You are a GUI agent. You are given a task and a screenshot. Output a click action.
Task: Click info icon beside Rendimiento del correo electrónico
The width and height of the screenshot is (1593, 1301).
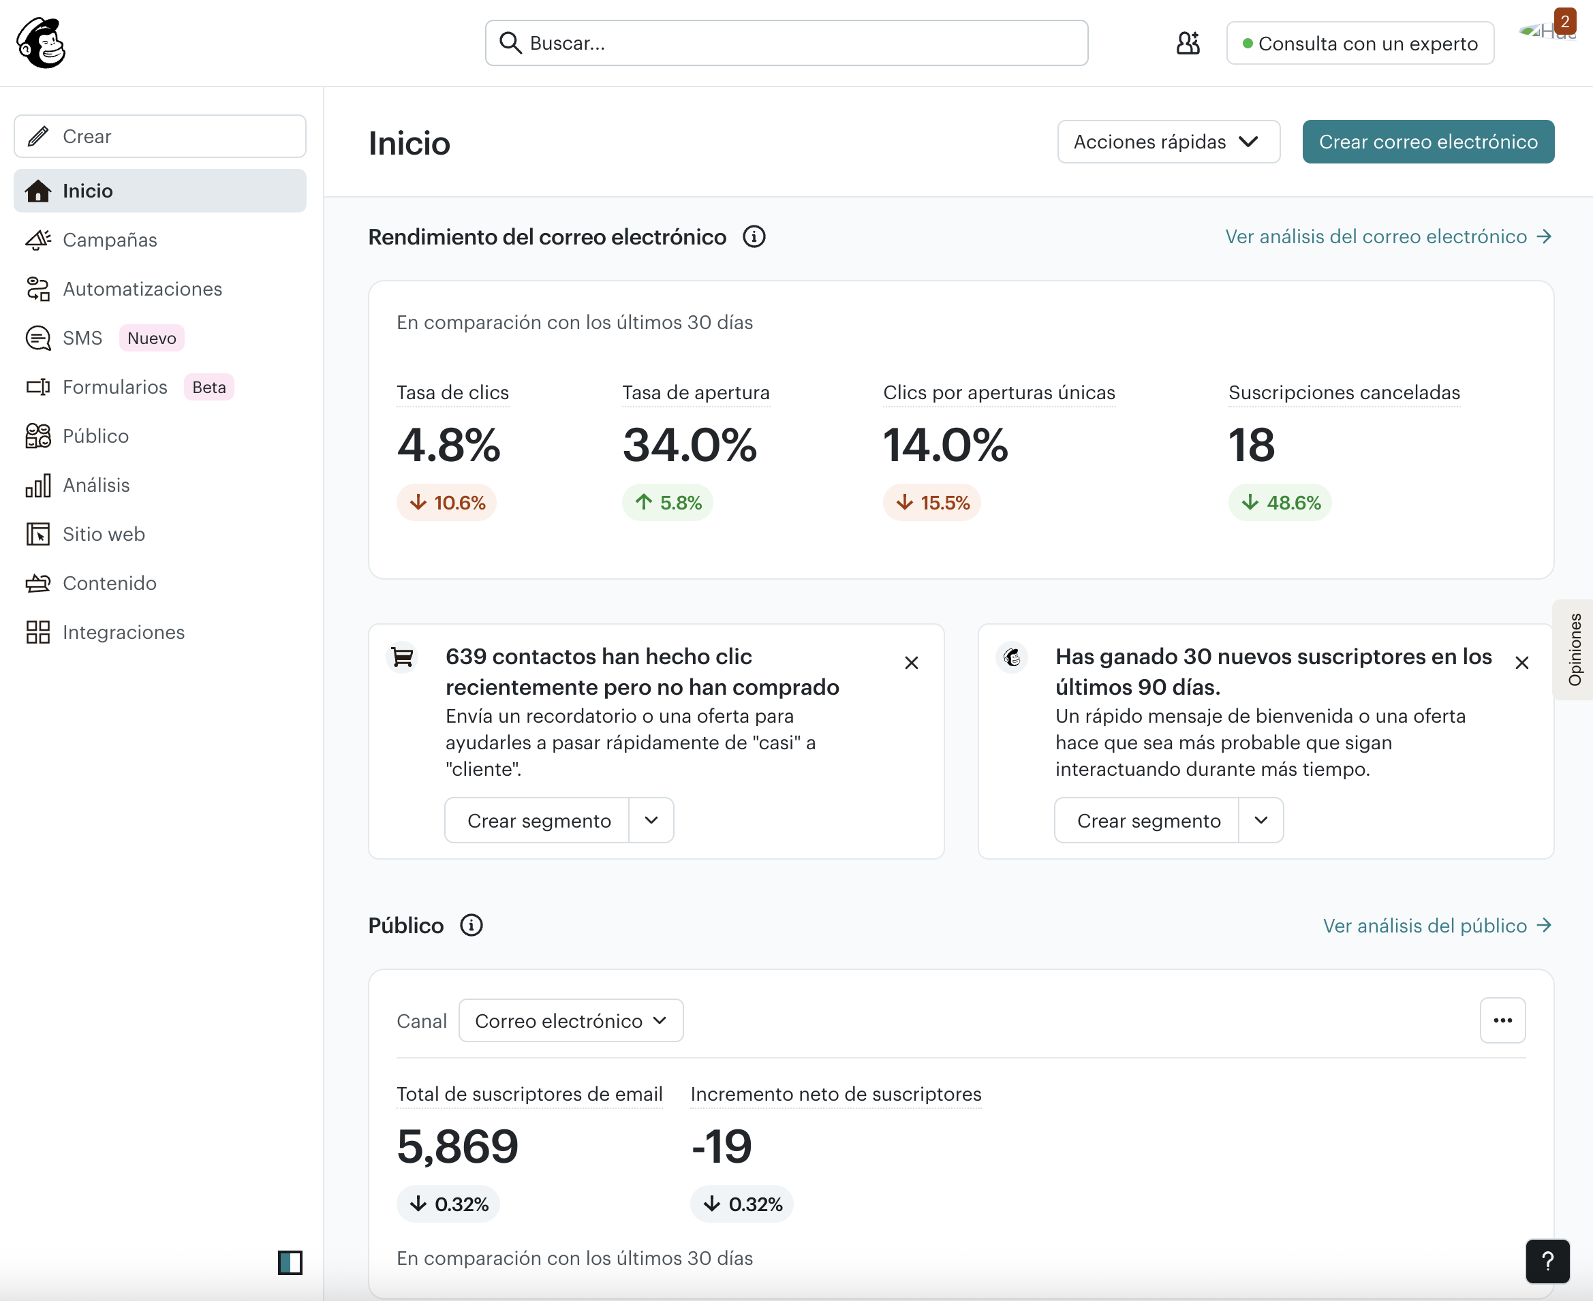point(754,237)
